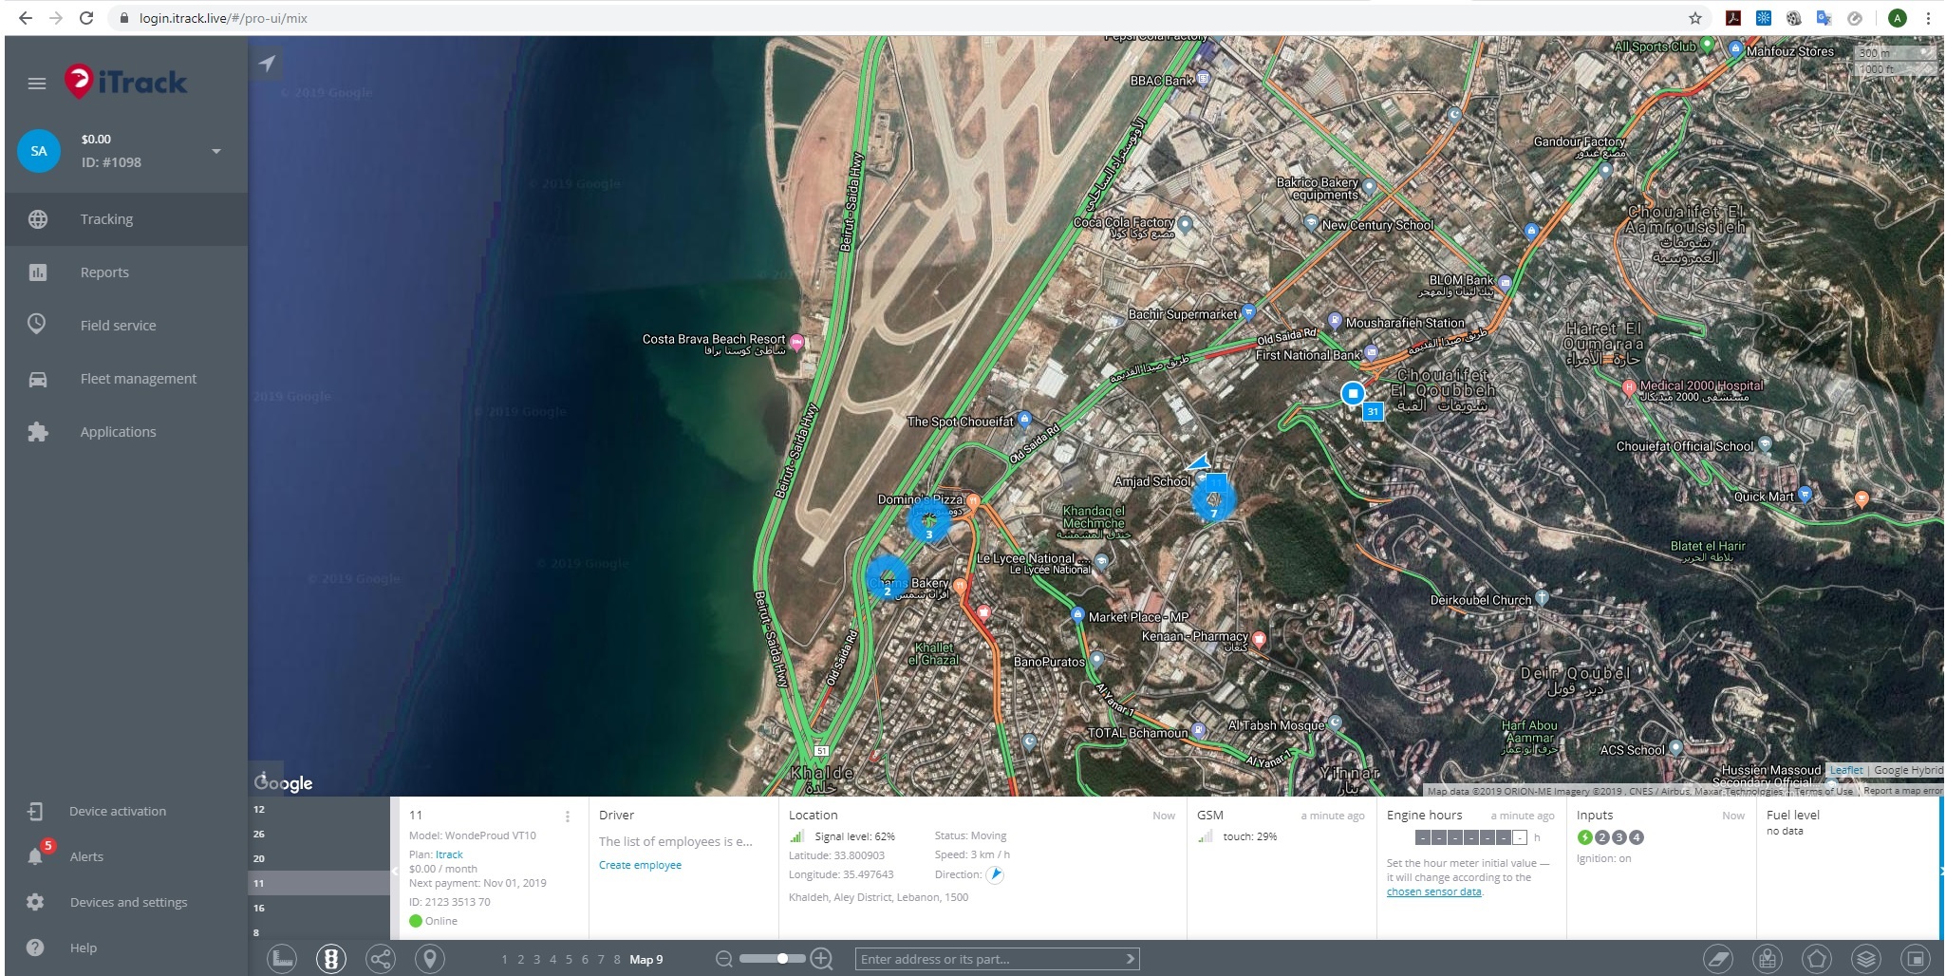Open the map layers selector
This screenshot has height=976, width=1946.
(x=1866, y=959)
